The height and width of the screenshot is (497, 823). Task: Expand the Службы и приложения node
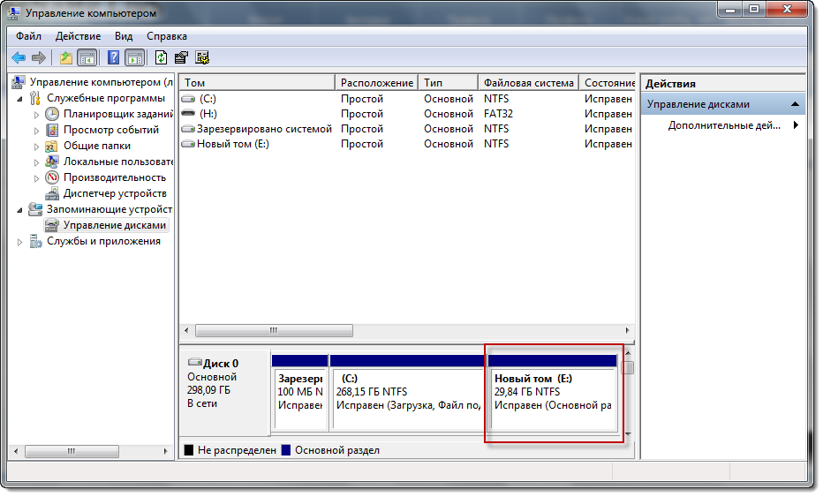coord(20,241)
